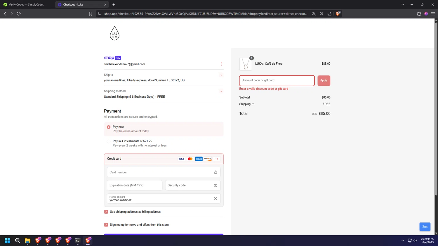This screenshot has width=438, height=246.
Task: Click the 'Enter a valid discount code' error text
Action: coord(264,89)
